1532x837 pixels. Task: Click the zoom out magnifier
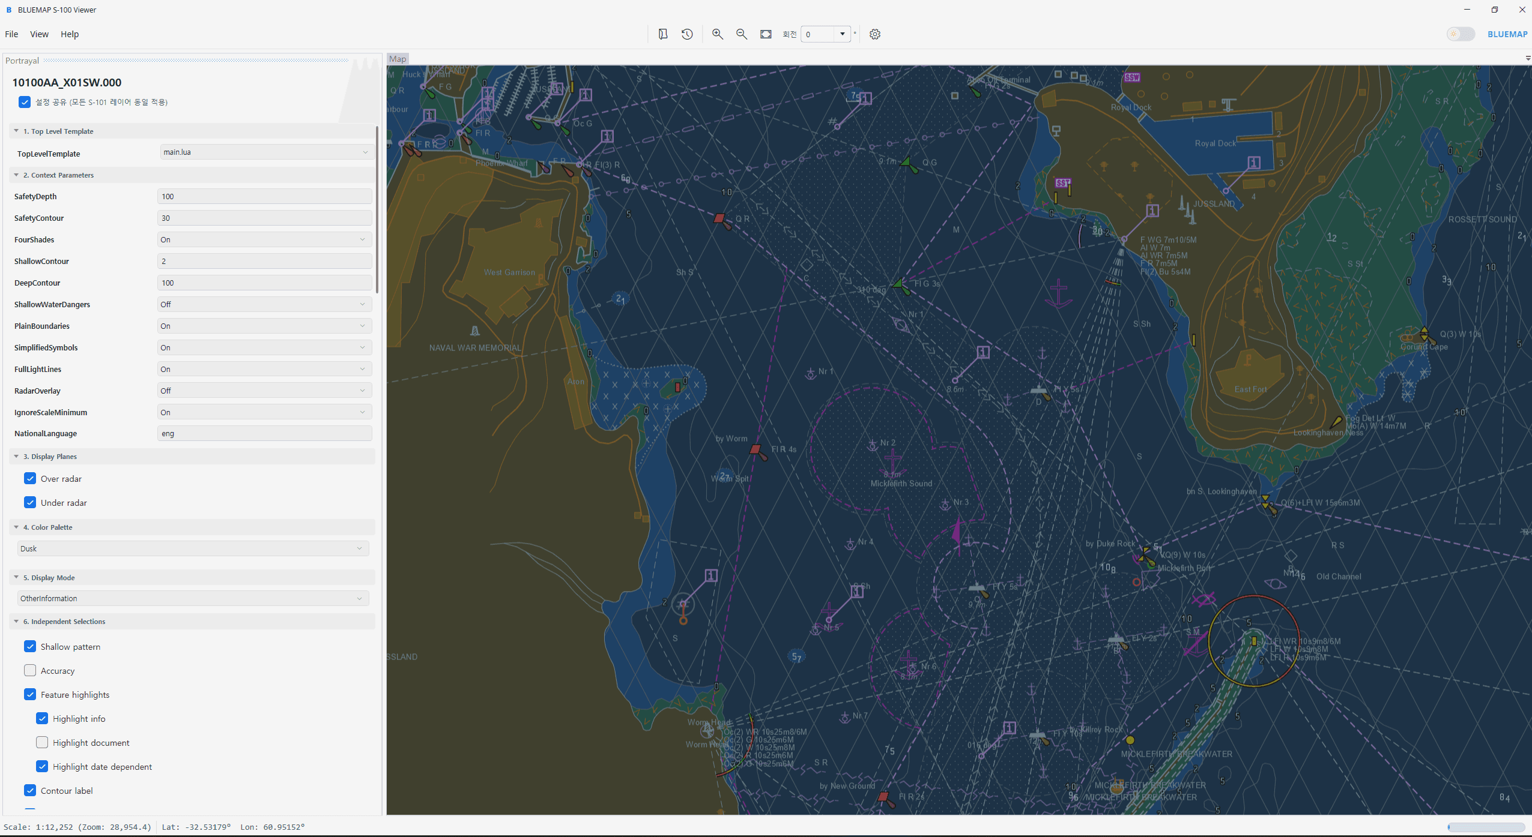tap(742, 34)
